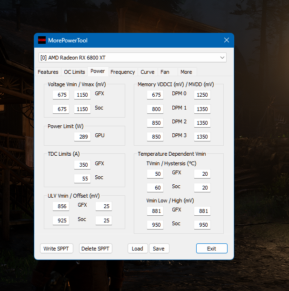
Task: Click the MorePowerTool app icon in title bar
Action: pyautogui.click(x=42, y=40)
